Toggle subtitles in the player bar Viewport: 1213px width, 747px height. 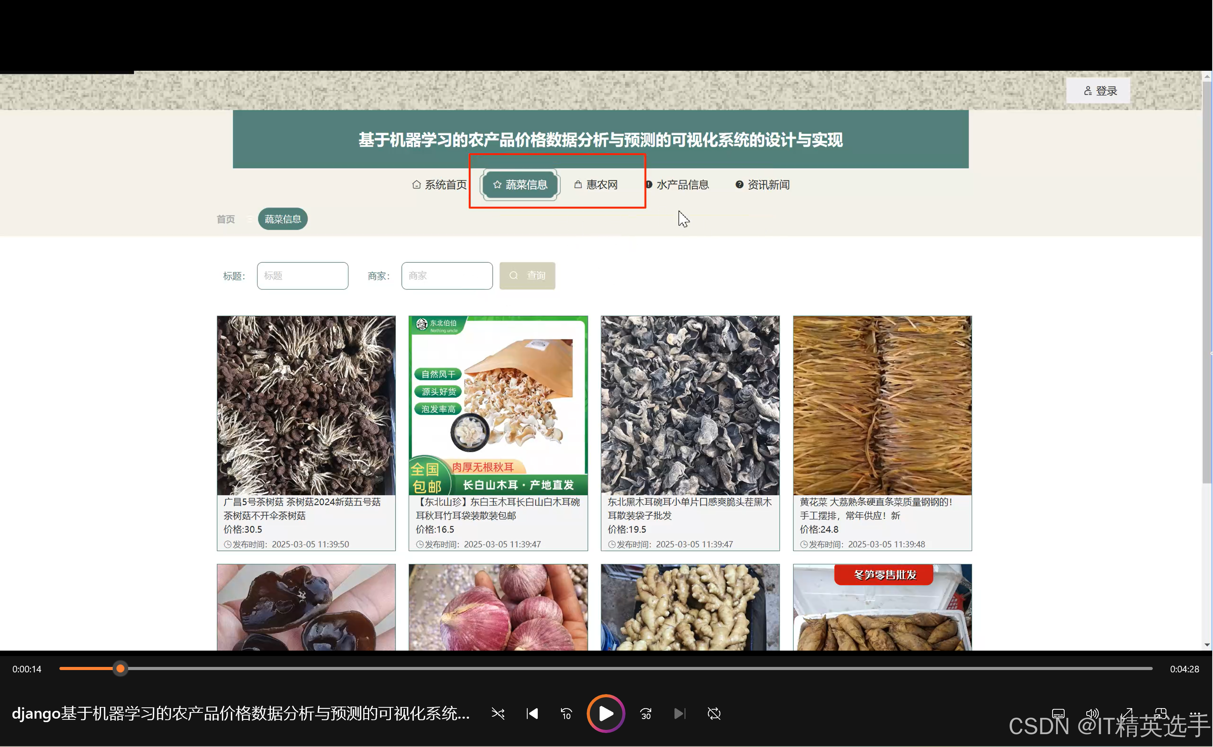click(x=1058, y=714)
